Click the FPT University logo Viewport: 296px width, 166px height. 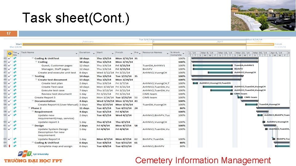tap(33, 157)
